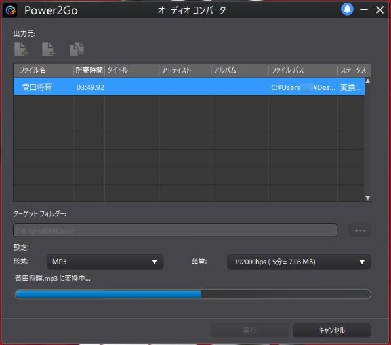Close the オーディオ コンバーター window

pos(380,10)
